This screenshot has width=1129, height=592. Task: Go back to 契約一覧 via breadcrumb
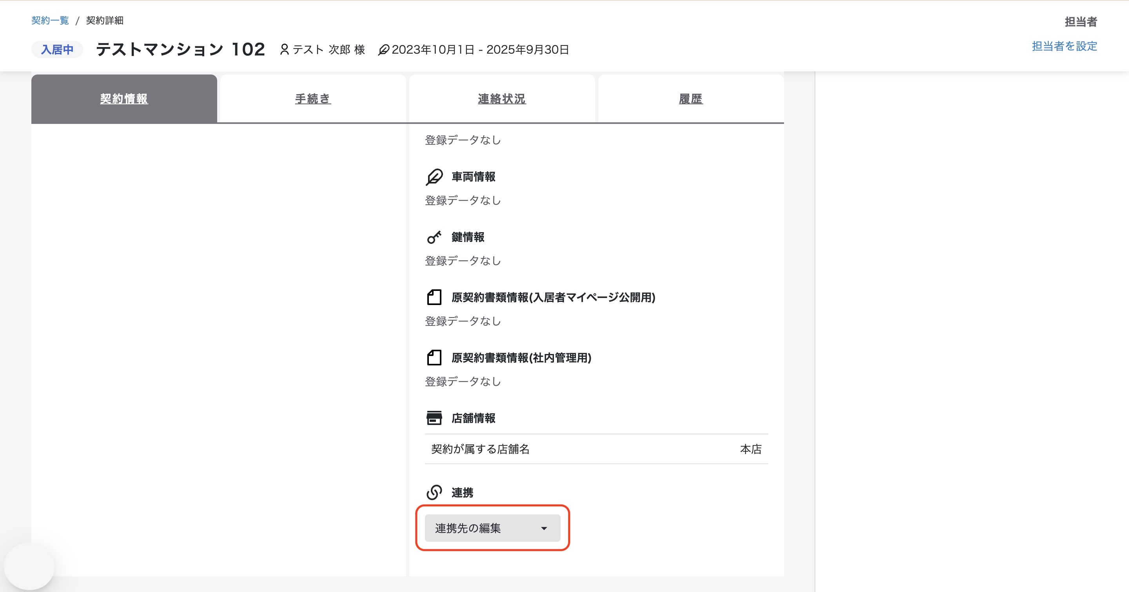click(51, 21)
